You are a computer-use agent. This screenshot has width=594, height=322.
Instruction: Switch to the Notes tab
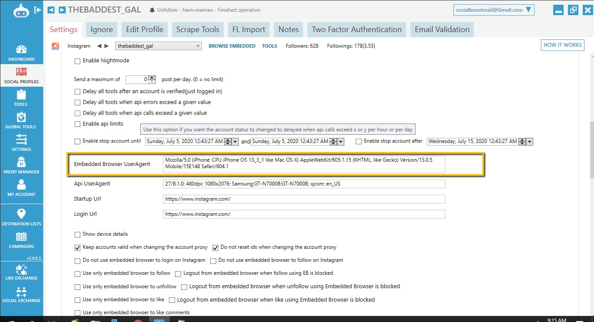point(289,29)
